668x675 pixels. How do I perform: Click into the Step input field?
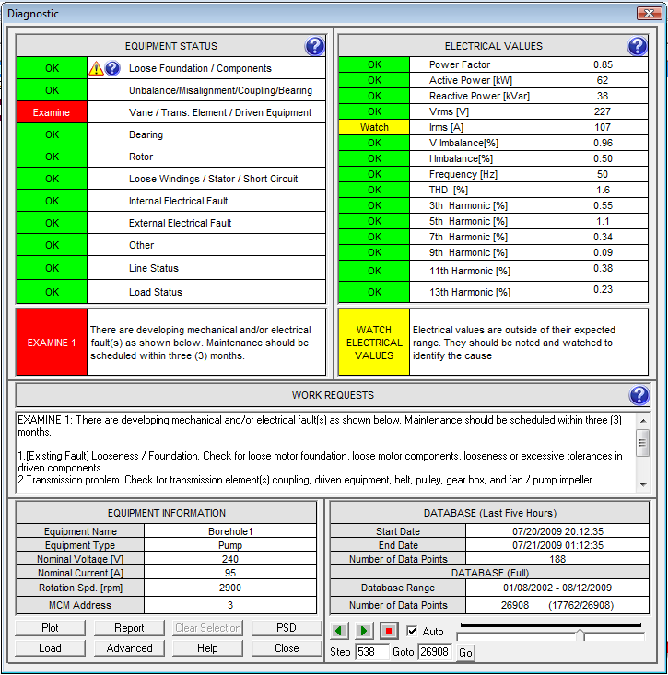[x=372, y=652]
